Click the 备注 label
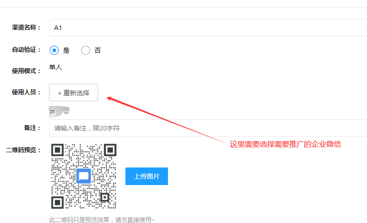The image size is (367, 223). [32, 128]
